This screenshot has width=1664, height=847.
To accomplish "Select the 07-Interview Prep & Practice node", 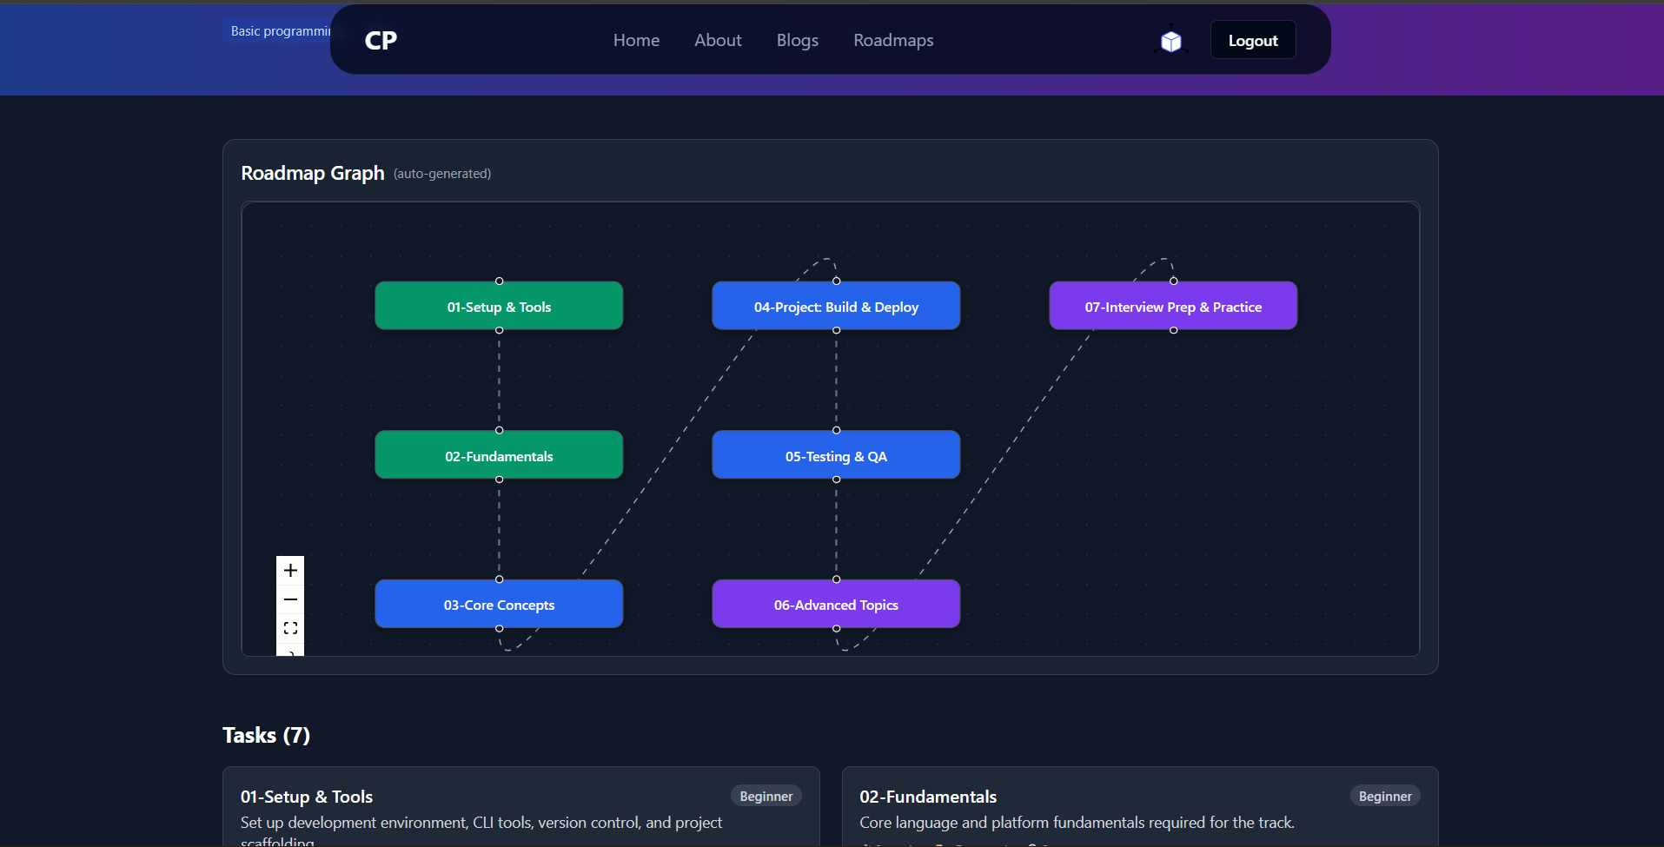I will tap(1173, 306).
